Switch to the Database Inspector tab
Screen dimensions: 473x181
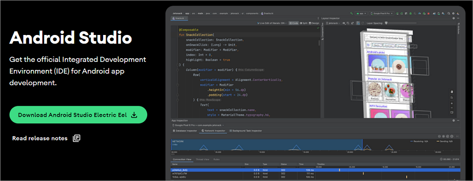pyautogui.click(x=185, y=131)
